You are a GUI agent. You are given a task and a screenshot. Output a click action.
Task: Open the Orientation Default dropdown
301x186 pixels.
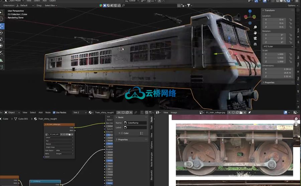(x=25, y=6)
